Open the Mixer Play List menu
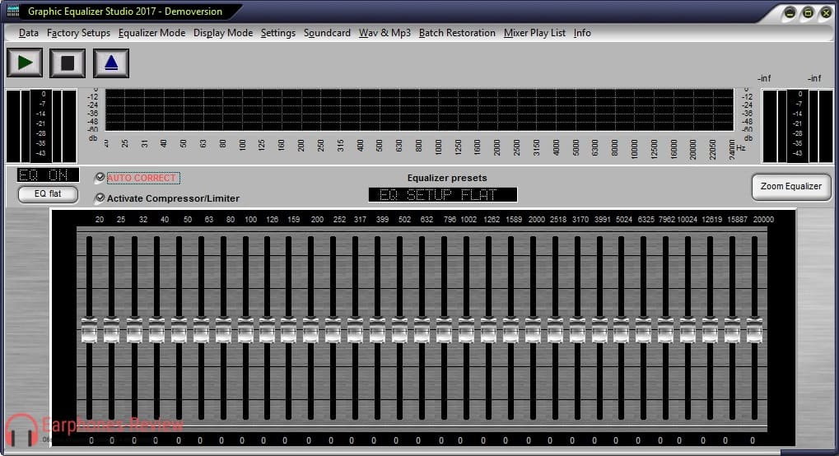The height and width of the screenshot is (456, 839). tap(535, 33)
